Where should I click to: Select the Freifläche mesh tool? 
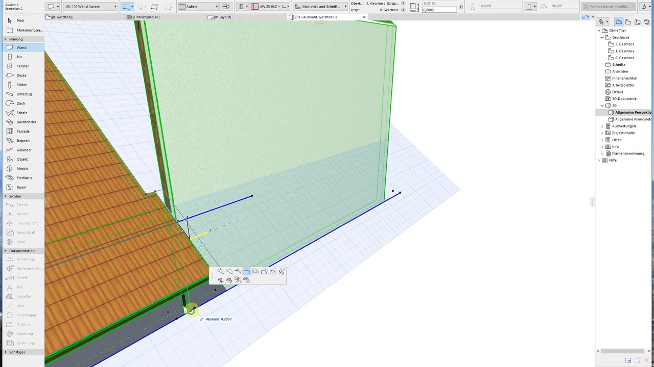coord(24,178)
